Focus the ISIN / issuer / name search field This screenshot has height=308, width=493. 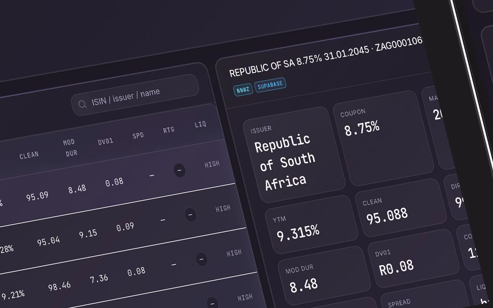135,95
